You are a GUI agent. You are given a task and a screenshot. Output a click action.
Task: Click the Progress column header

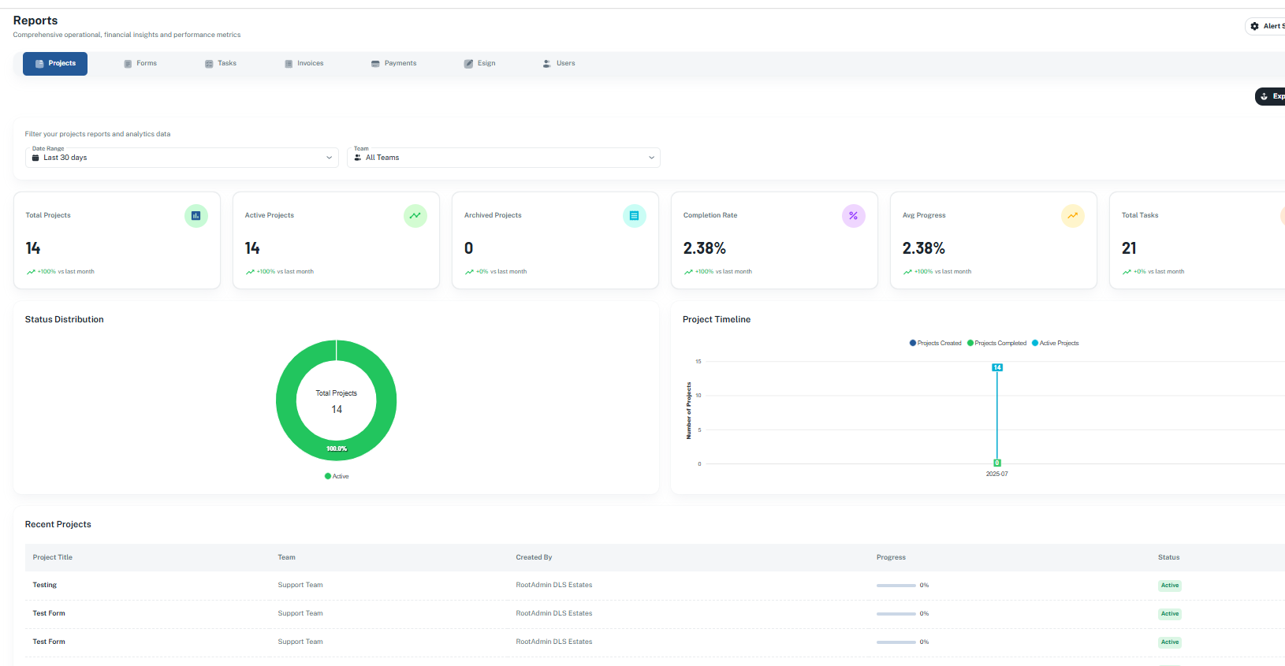(891, 557)
